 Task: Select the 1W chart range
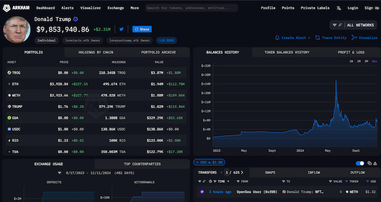[x=352, y=61]
